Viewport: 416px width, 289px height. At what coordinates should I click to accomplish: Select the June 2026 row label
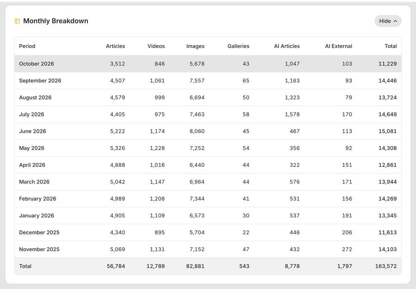32,131
